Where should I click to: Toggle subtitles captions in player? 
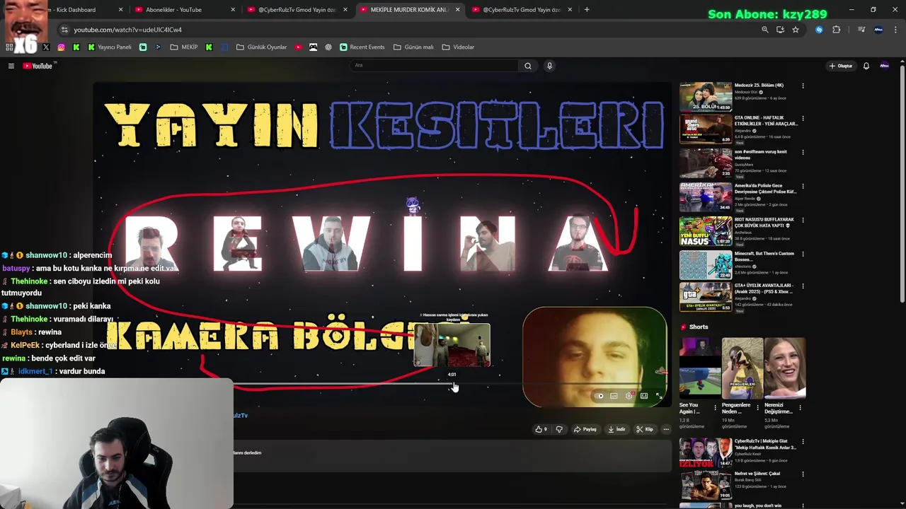614,396
